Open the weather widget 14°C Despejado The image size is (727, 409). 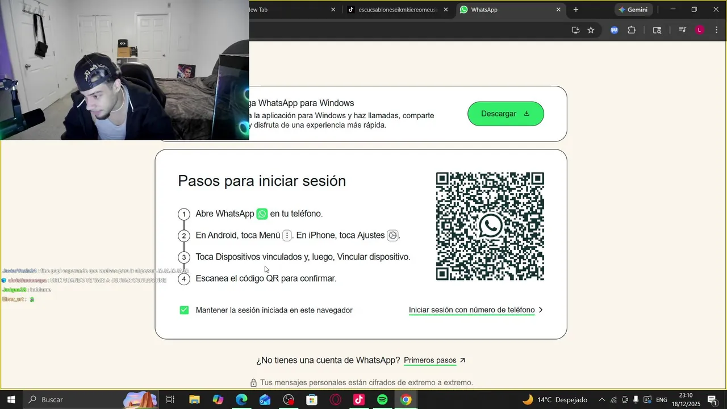point(555,400)
